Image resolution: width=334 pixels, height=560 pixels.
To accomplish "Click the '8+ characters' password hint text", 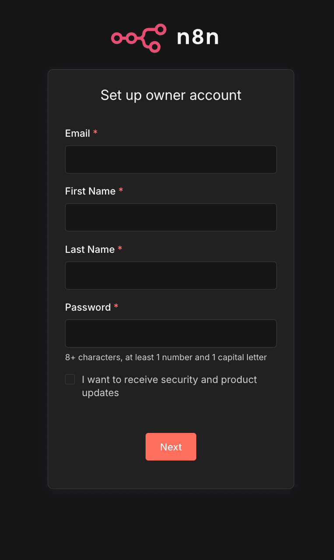I will [166, 357].
